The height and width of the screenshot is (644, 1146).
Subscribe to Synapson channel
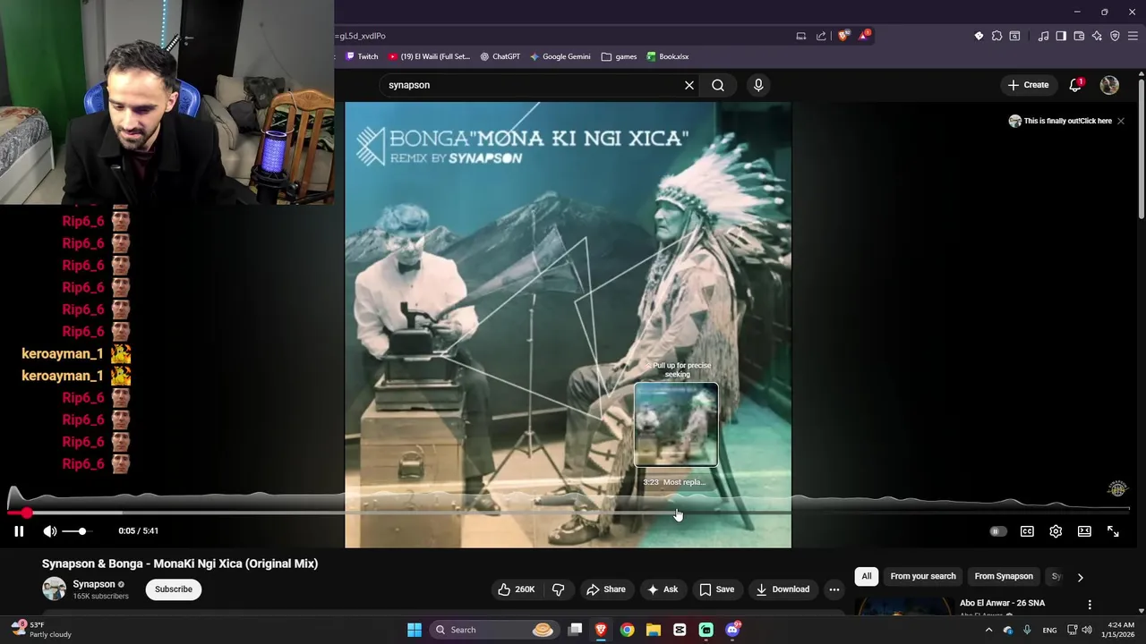[x=174, y=589]
